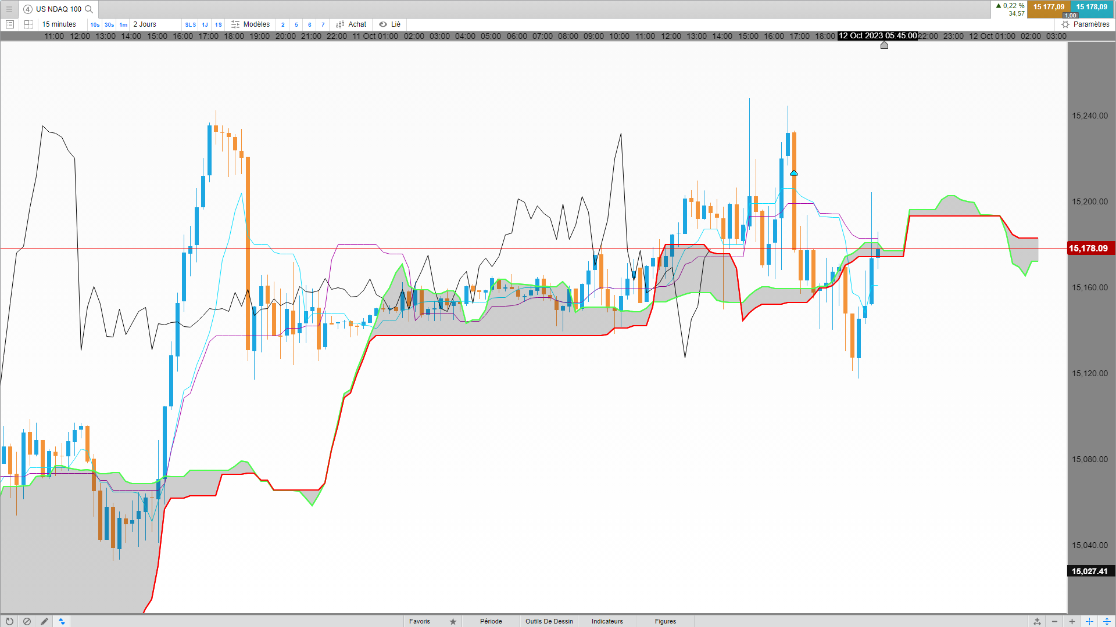Click the zoom out minus icon

tap(1054, 621)
